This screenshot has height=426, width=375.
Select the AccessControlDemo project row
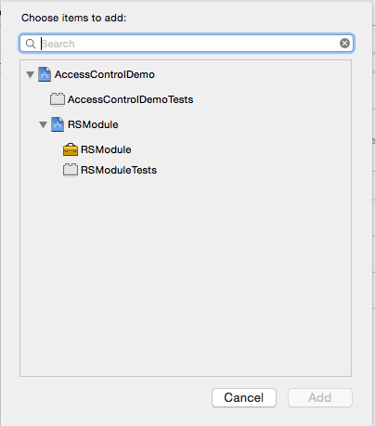pyautogui.click(x=186, y=74)
